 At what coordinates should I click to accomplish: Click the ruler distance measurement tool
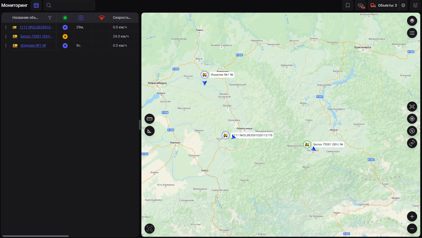pos(150,119)
